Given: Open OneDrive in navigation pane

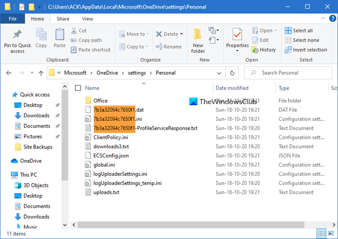Looking at the screenshot, I should click(30, 161).
